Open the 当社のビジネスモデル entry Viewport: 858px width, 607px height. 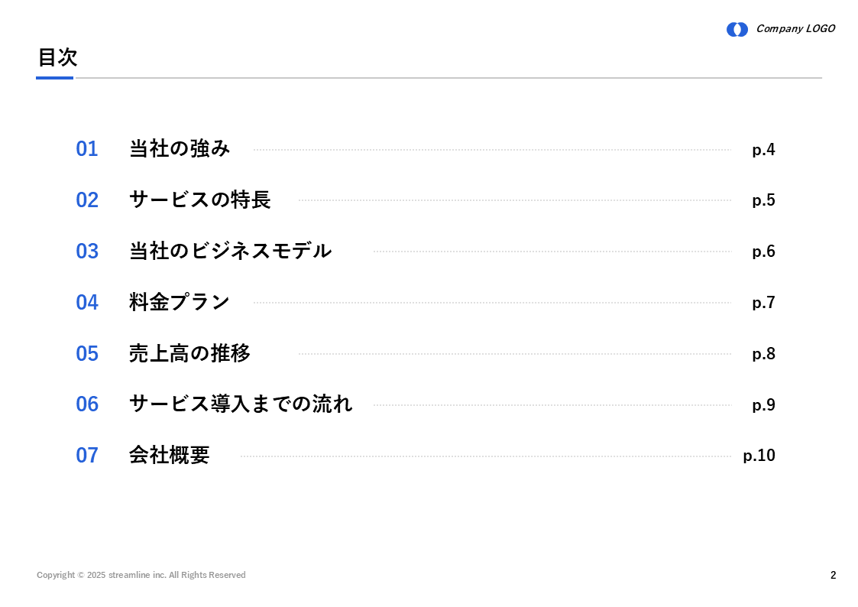tap(231, 252)
